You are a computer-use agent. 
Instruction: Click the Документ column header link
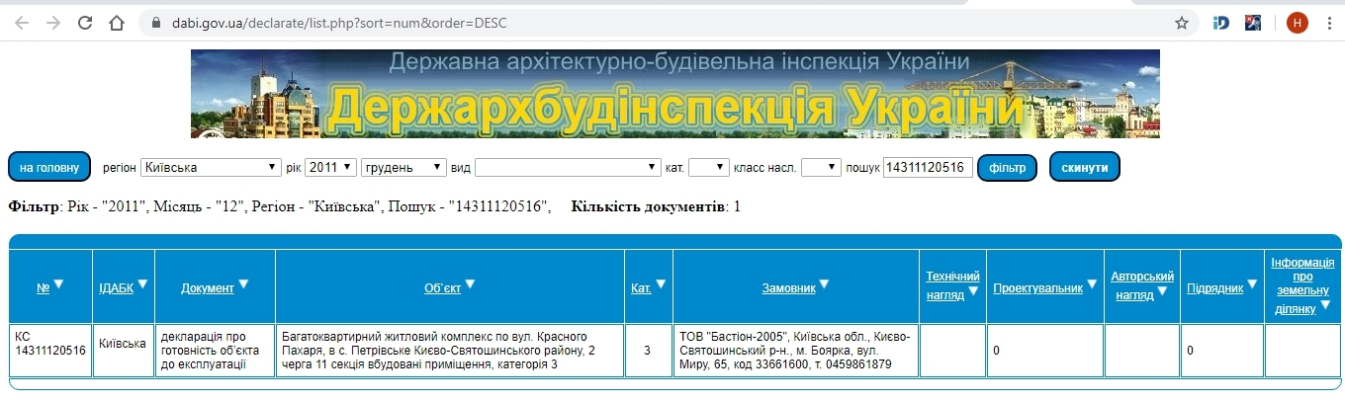[x=208, y=288]
